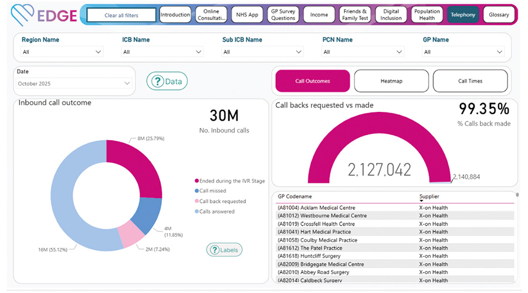Screen dimensions: 528x293
Task: Click the Data help question mark icon
Action: 157,81
